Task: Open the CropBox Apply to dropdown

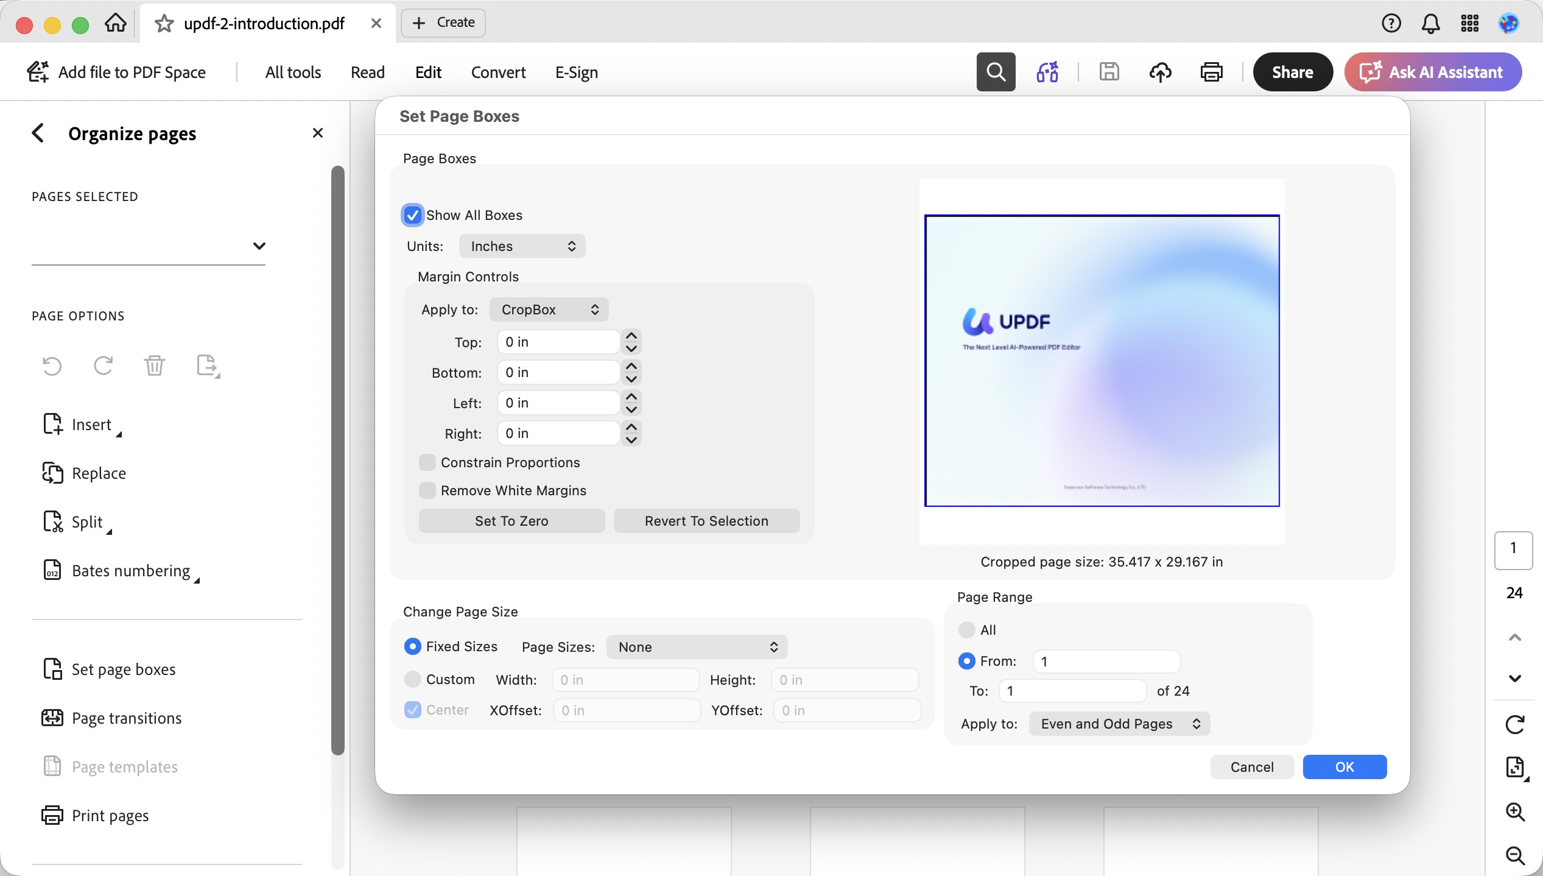Action: pyautogui.click(x=549, y=309)
